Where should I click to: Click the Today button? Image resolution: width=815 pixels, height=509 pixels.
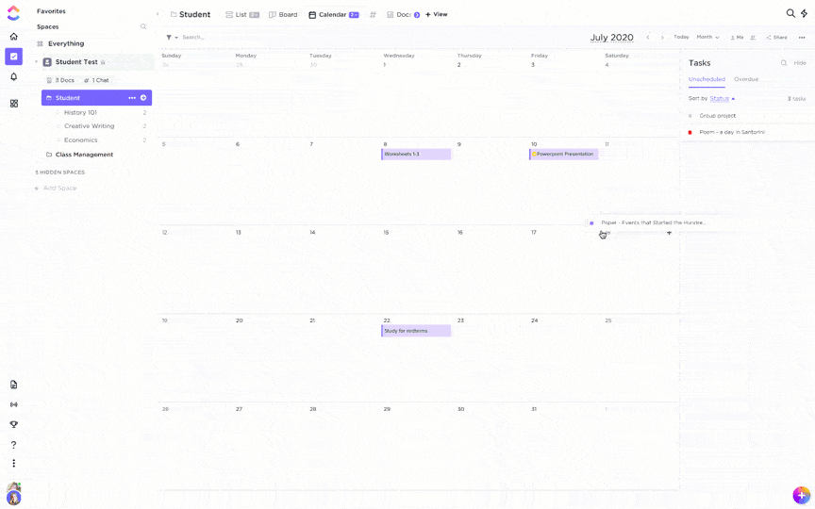coord(681,38)
